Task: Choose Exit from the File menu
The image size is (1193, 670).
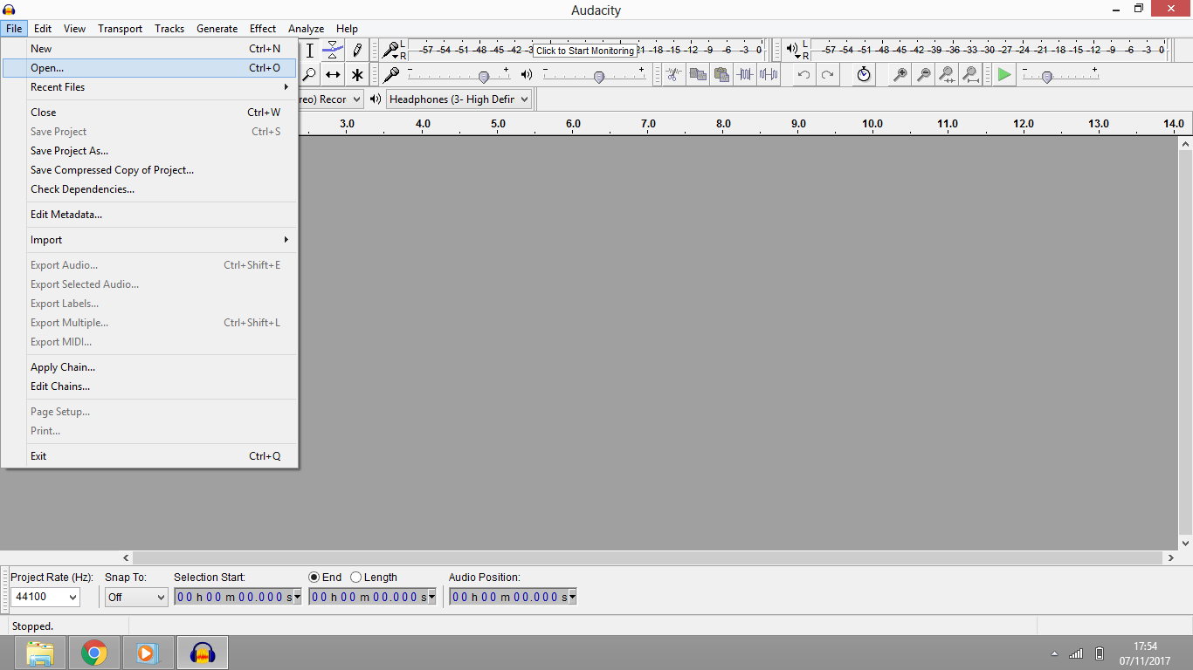Action: click(x=149, y=456)
